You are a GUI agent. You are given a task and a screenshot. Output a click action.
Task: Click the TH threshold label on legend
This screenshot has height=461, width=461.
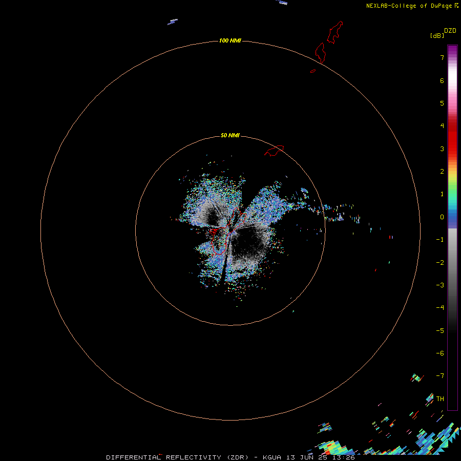pos(440,399)
